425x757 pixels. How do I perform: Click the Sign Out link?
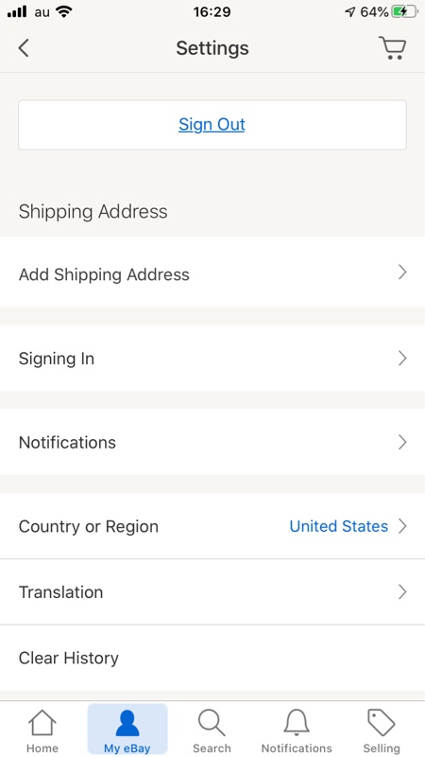212,125
